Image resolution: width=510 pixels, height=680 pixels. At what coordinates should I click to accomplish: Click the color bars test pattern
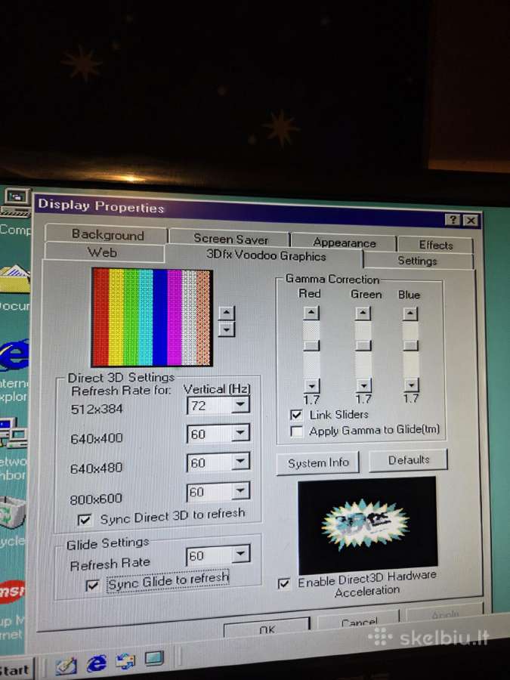pyautogui.click(x=152, y=317)
